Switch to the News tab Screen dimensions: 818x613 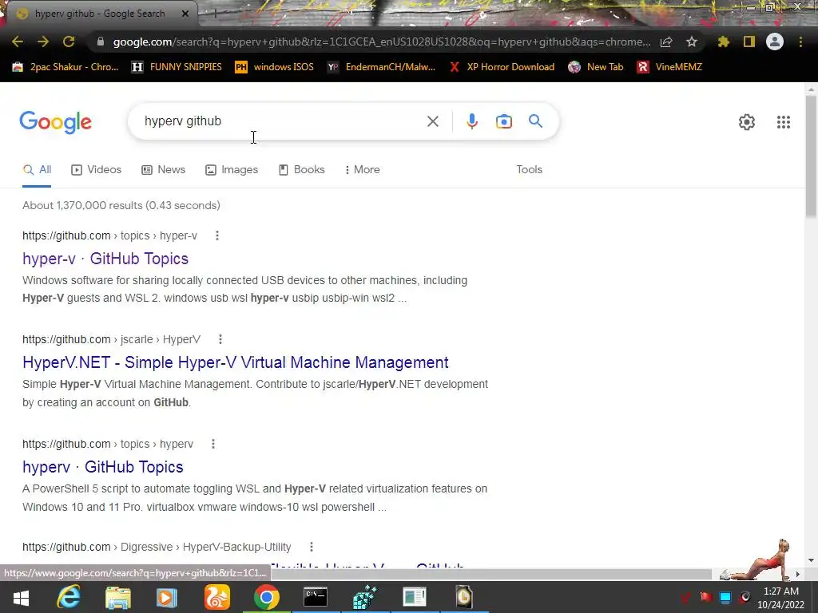(x=164, y=169)
